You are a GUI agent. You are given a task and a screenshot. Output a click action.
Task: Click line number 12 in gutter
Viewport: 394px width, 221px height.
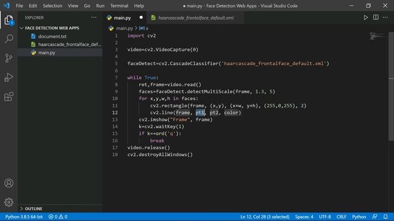[x=115, y=112]
